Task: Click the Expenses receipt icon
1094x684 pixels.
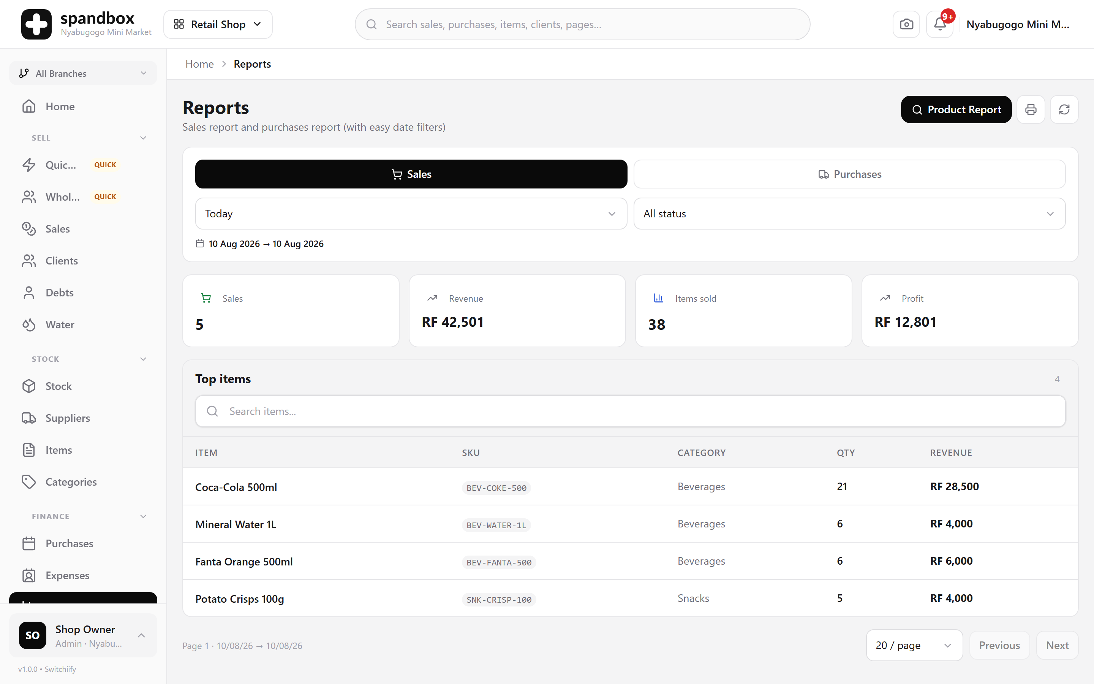Action: click(29, 575)
